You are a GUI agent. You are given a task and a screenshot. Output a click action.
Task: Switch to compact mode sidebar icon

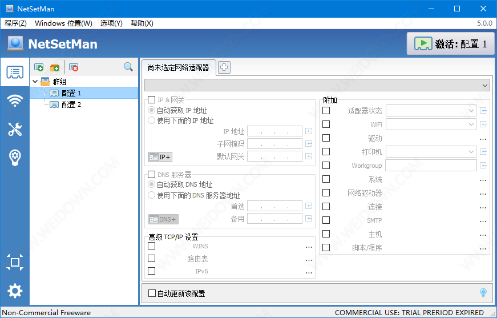[15, 262]
